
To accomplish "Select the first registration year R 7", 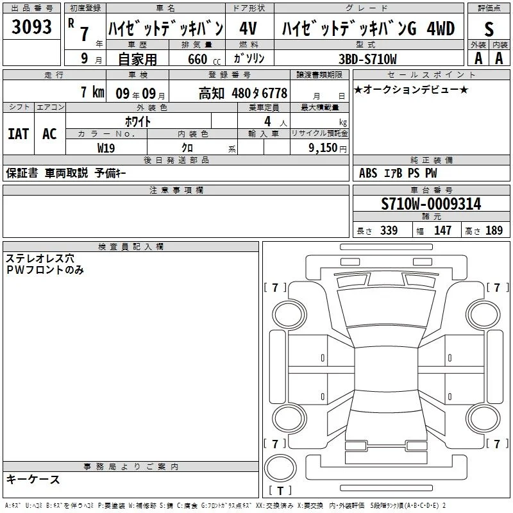I will tap(79, 30).
